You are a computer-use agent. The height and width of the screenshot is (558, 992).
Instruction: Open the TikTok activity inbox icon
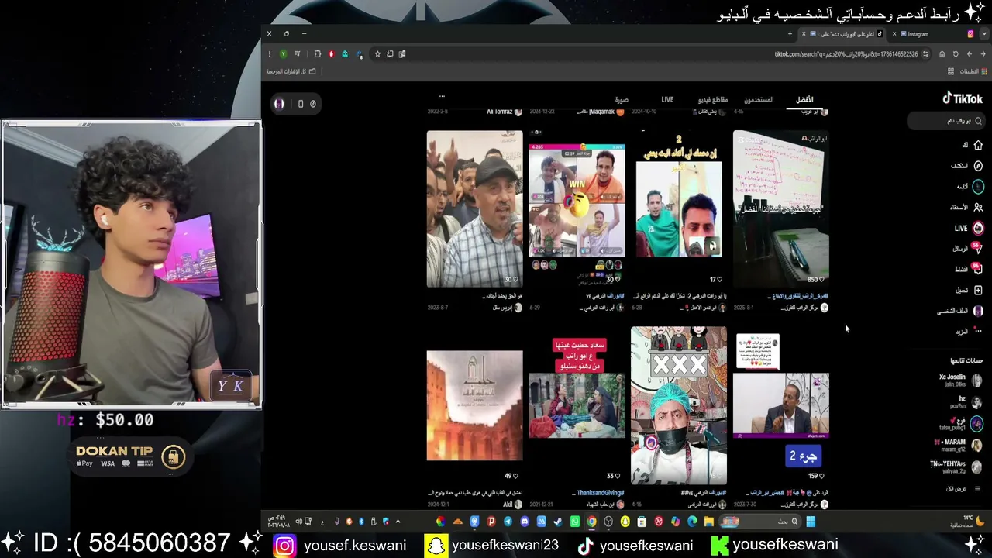pos(977,269)
